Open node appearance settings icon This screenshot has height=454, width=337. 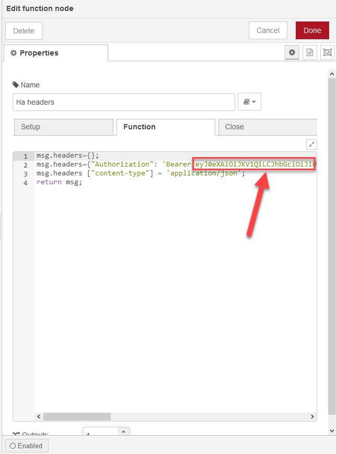(327, 53)
